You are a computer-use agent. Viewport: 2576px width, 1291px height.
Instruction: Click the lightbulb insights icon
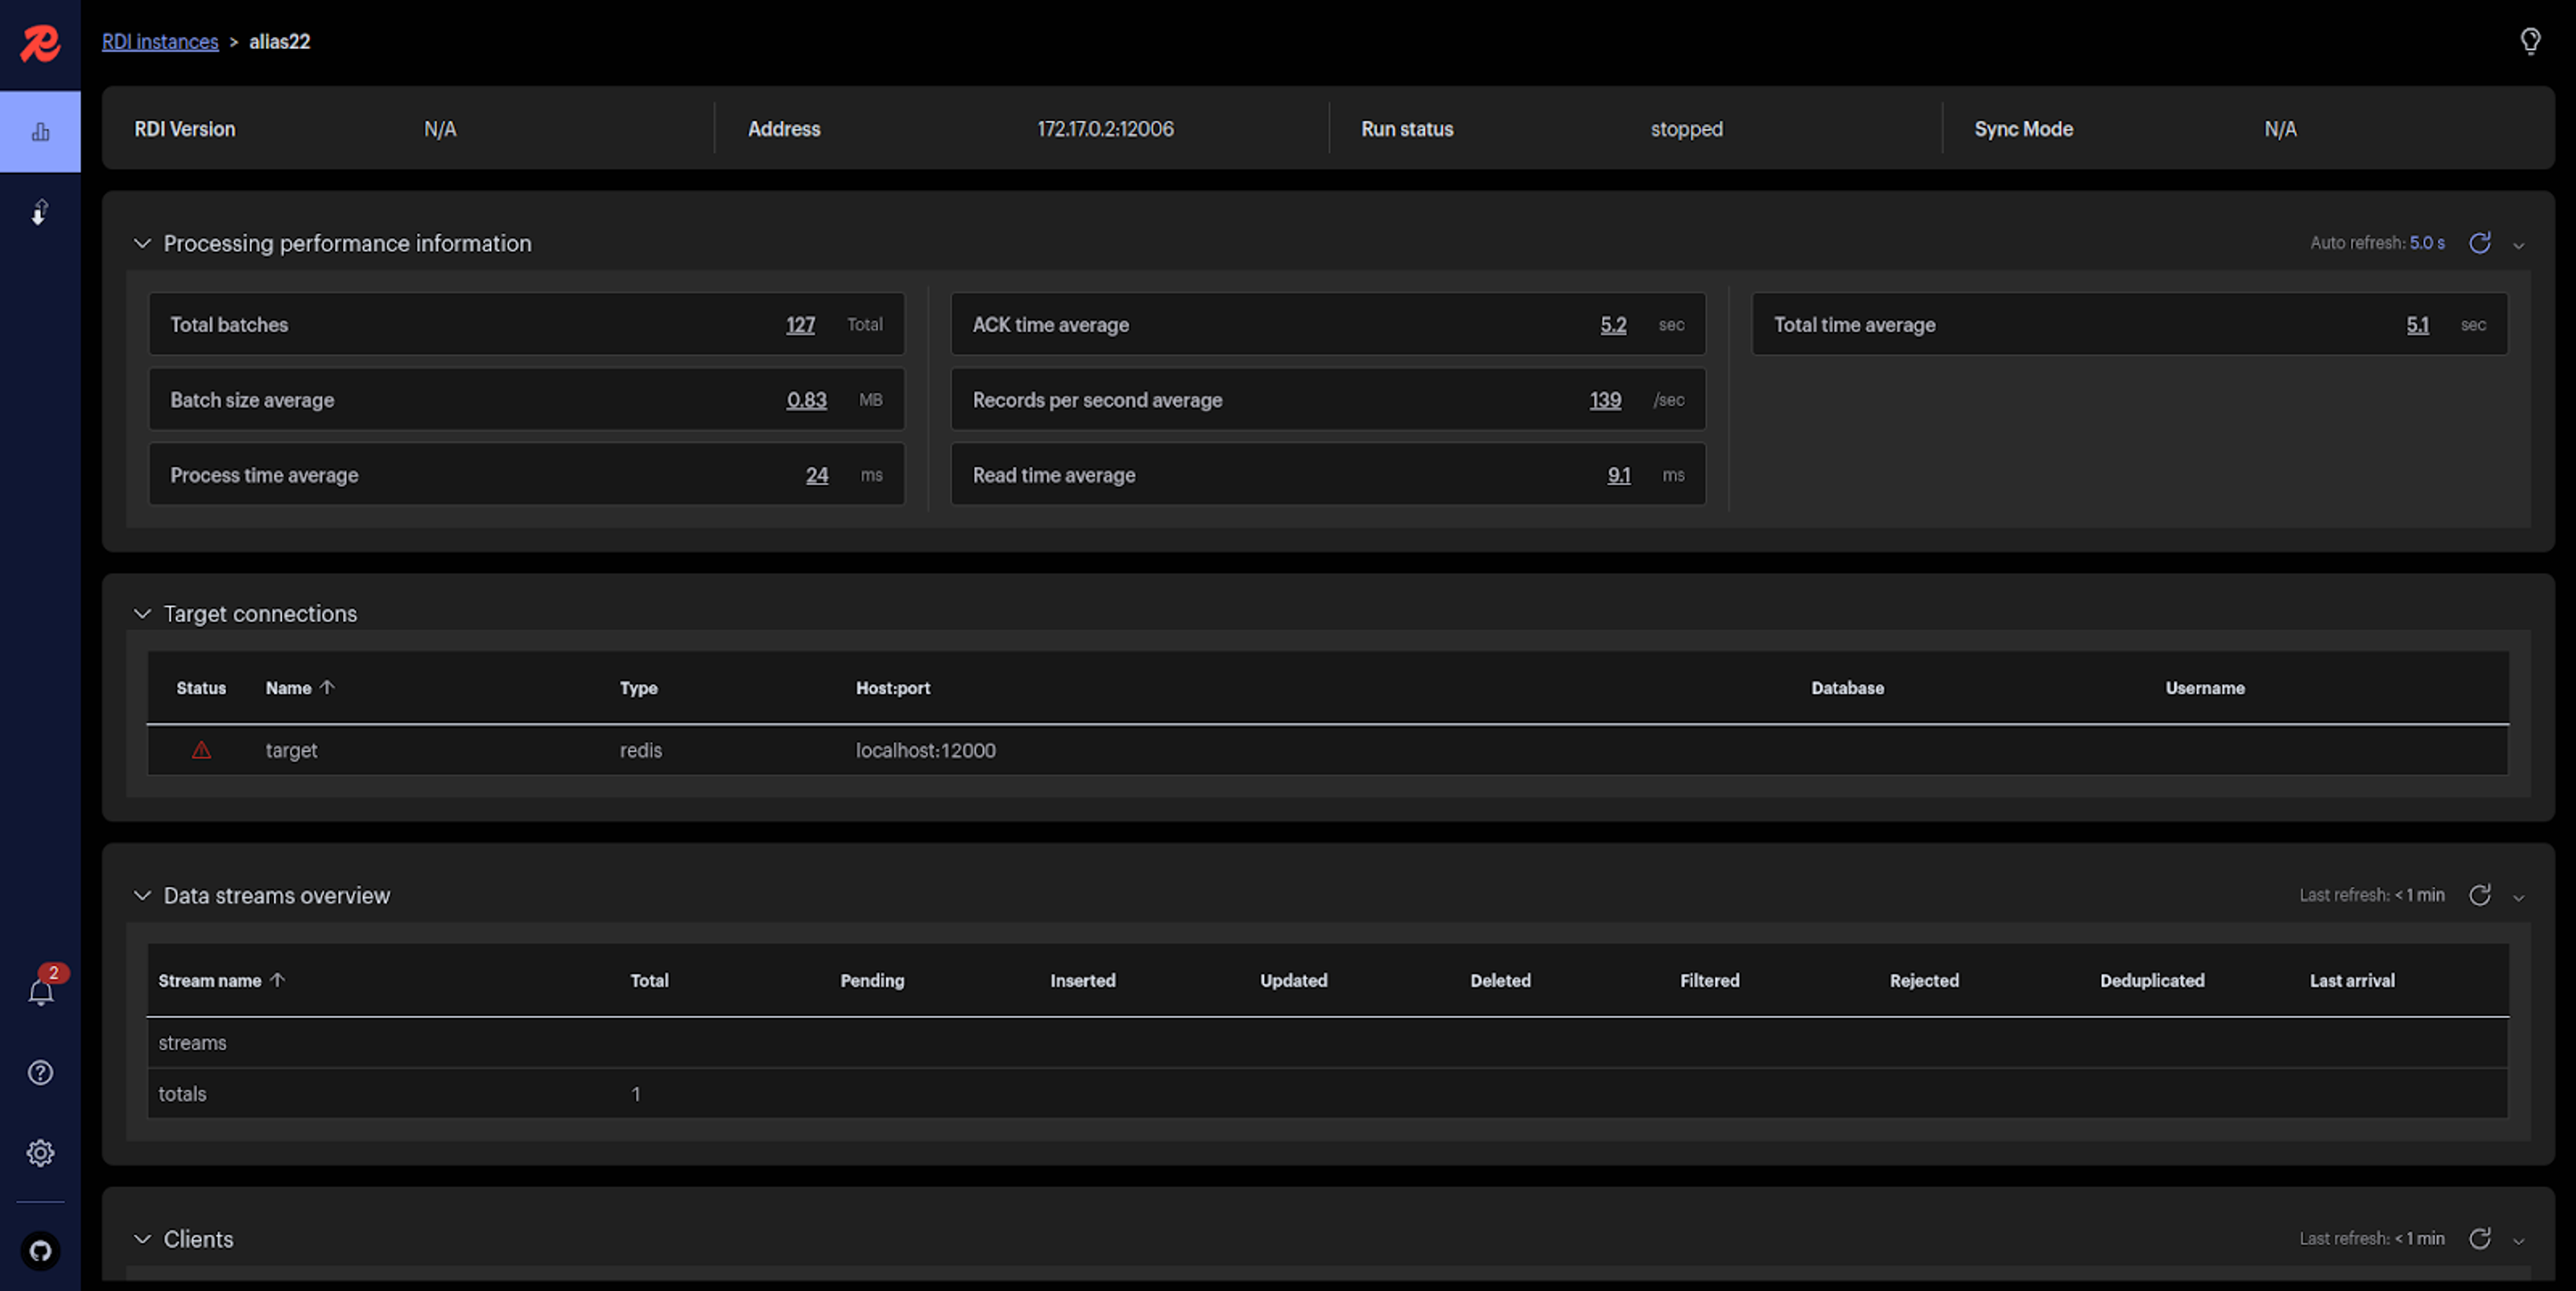2530,41
